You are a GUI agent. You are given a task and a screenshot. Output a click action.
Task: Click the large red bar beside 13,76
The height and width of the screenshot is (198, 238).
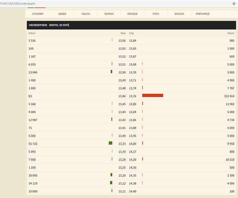point(153,95)
